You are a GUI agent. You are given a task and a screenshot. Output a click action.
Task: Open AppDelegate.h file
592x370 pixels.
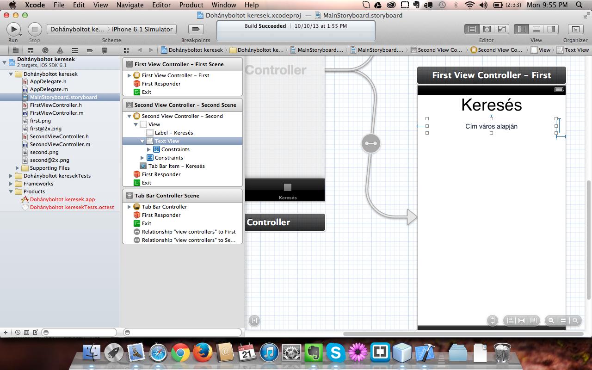48,82
